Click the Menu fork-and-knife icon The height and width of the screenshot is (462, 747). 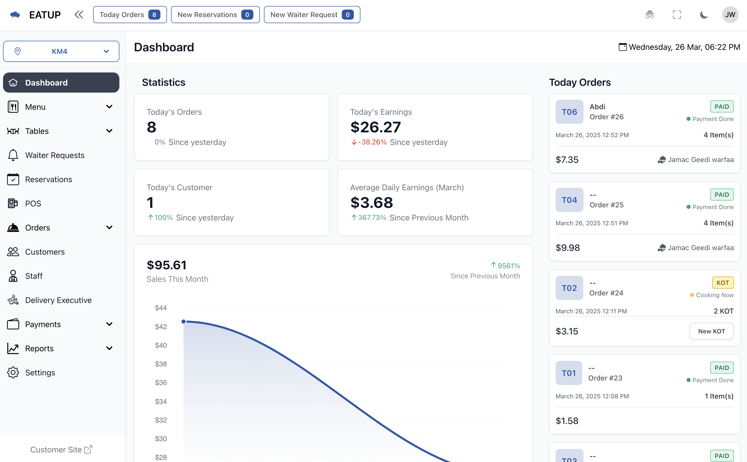tap(13, 107)
